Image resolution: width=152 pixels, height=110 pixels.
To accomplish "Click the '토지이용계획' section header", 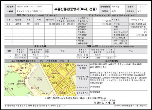I will point(111,61).
